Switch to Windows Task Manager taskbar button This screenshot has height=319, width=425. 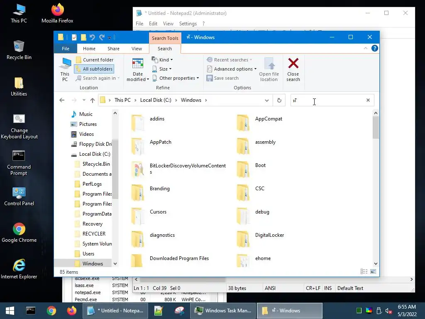click(x=223, y=311)
